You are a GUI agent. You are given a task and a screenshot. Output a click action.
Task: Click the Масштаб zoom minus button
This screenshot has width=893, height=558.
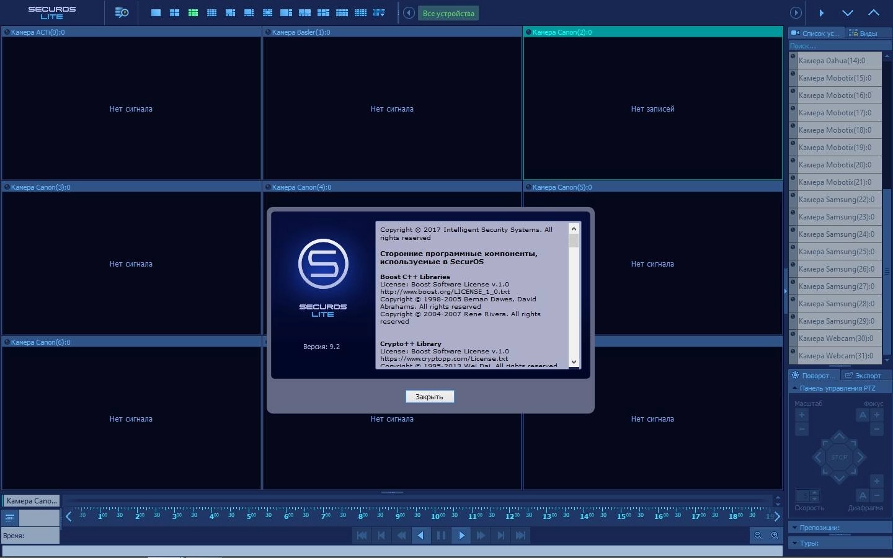(x=802, y=429)
